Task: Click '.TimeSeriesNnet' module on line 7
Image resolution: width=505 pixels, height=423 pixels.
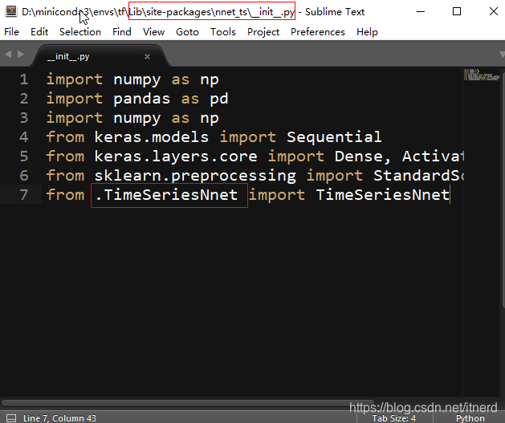Action: (166, 195)
